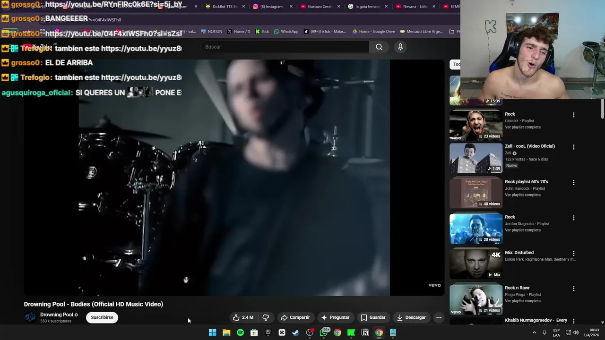Image resolution: width=605 pixels, height=340 pixels.
Task: Open Steam from the taskbar
Action: click(x=295, y=332)
